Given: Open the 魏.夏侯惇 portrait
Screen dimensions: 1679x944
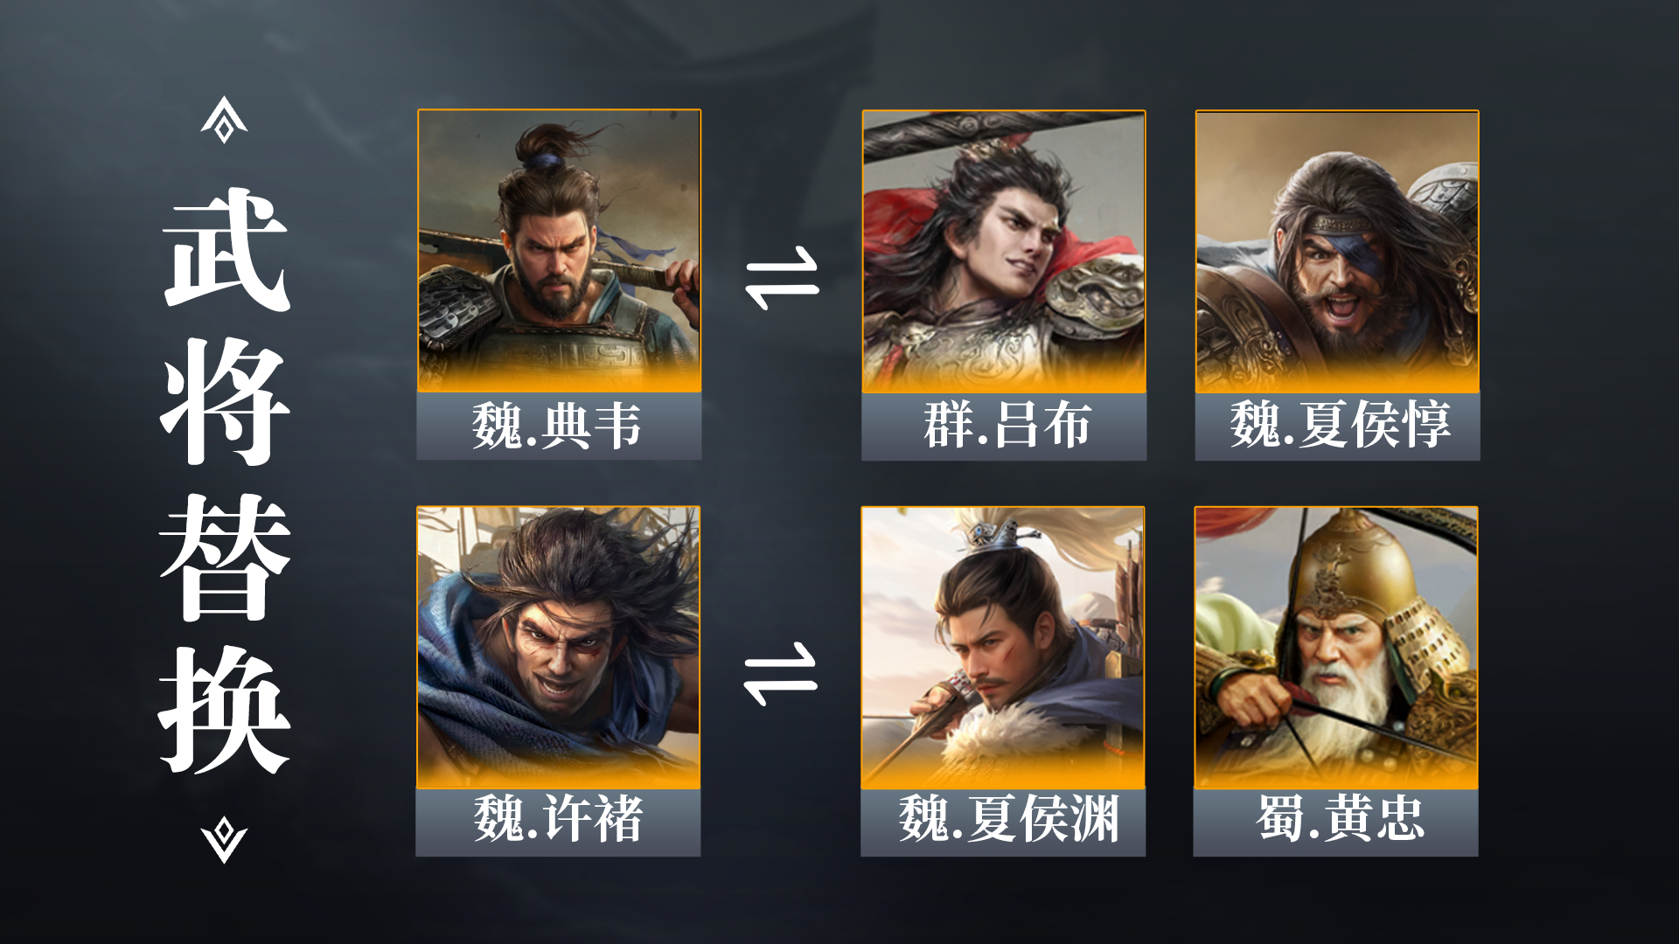Looking at the screenshot, I should pyautogui.click(x=1337, y=251).
